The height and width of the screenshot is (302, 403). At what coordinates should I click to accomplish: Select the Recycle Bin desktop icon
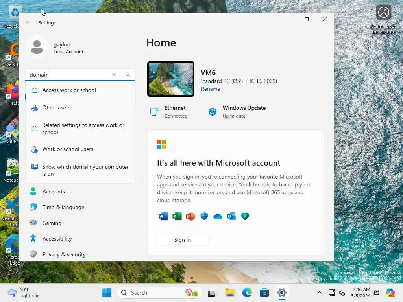[11, 17]
